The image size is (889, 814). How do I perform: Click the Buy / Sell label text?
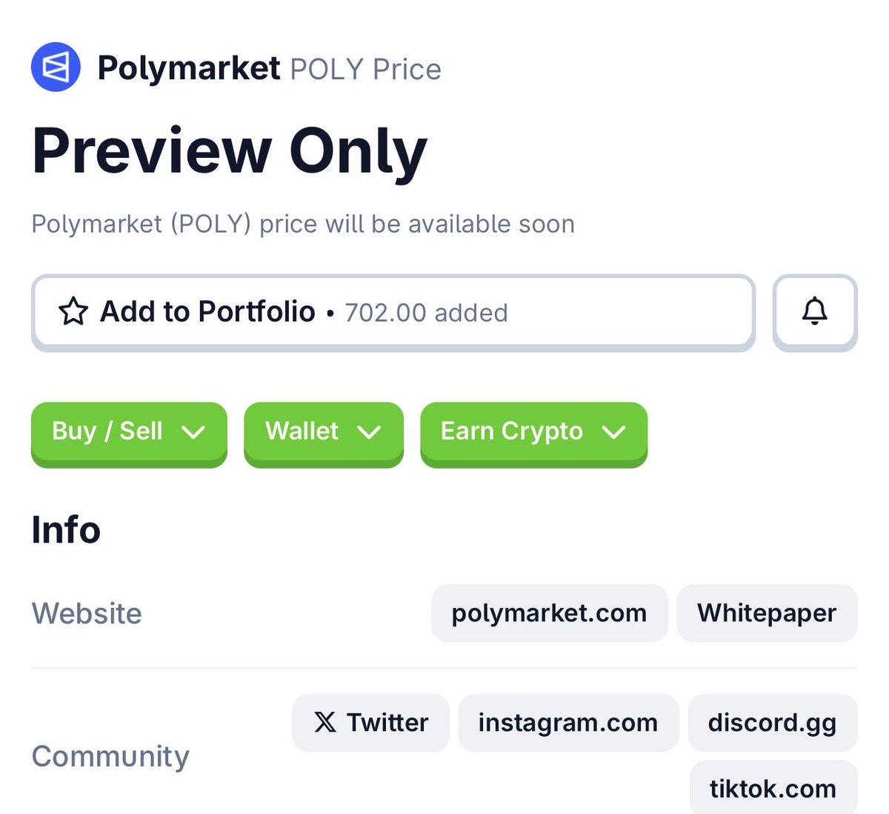107,431
